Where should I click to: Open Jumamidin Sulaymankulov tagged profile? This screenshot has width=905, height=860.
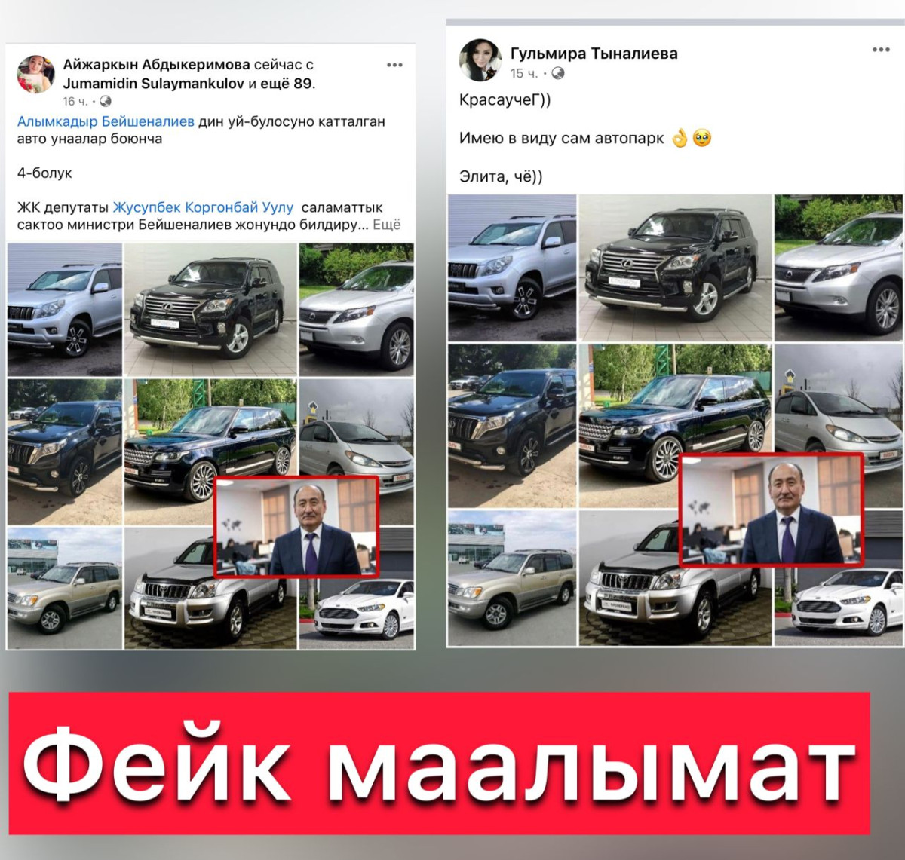154,84
